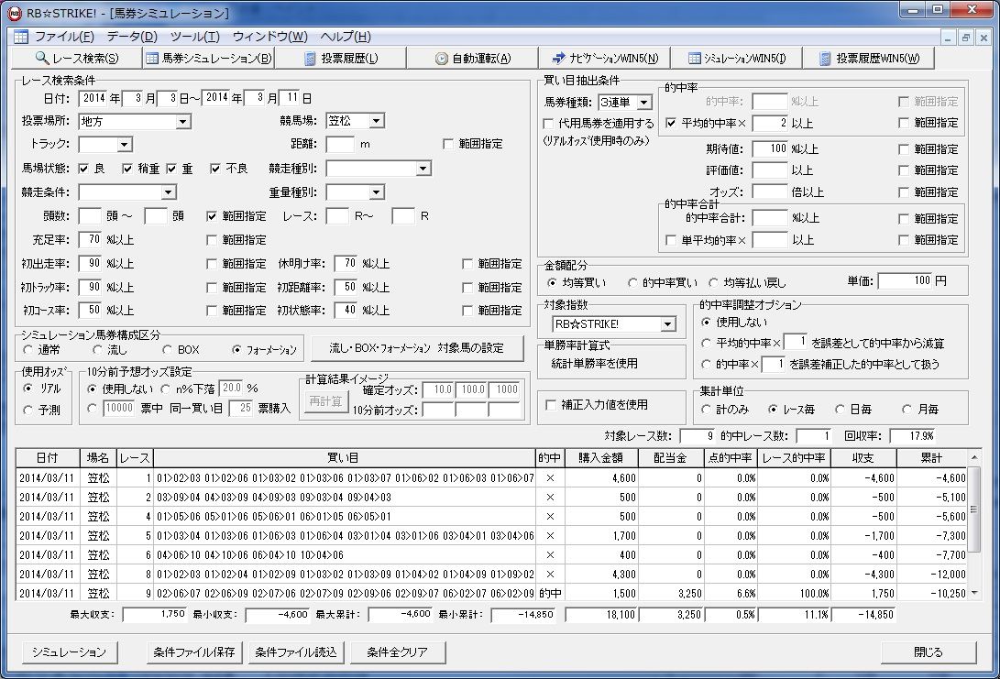Expand the 重量種別 dropdown
The height and width of the screenshot is (679, 1000).
377,192
